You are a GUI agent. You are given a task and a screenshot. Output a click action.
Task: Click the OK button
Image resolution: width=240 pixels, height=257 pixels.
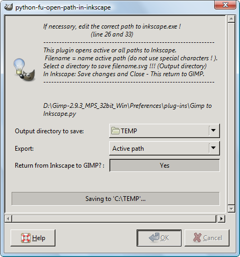click(x=159, y=238)
